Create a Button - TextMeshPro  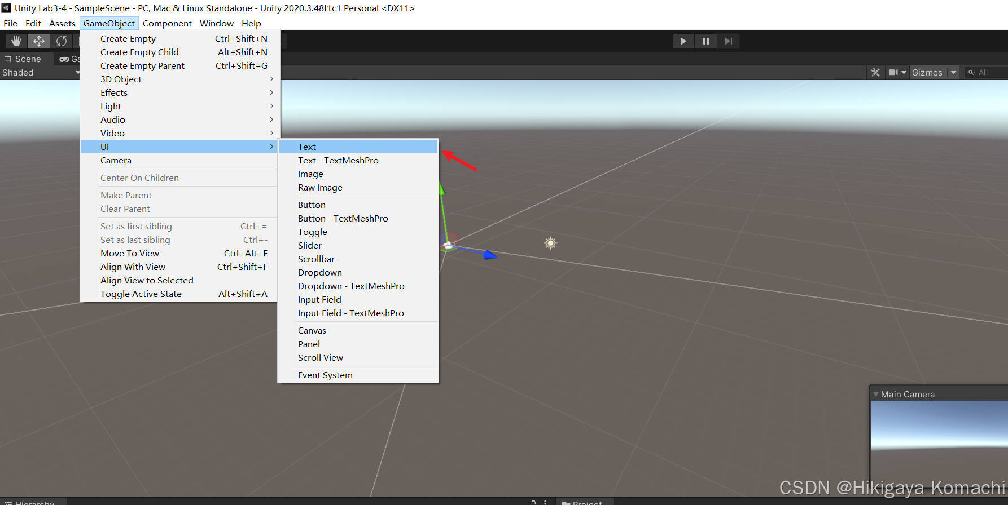tap(358, 218)
